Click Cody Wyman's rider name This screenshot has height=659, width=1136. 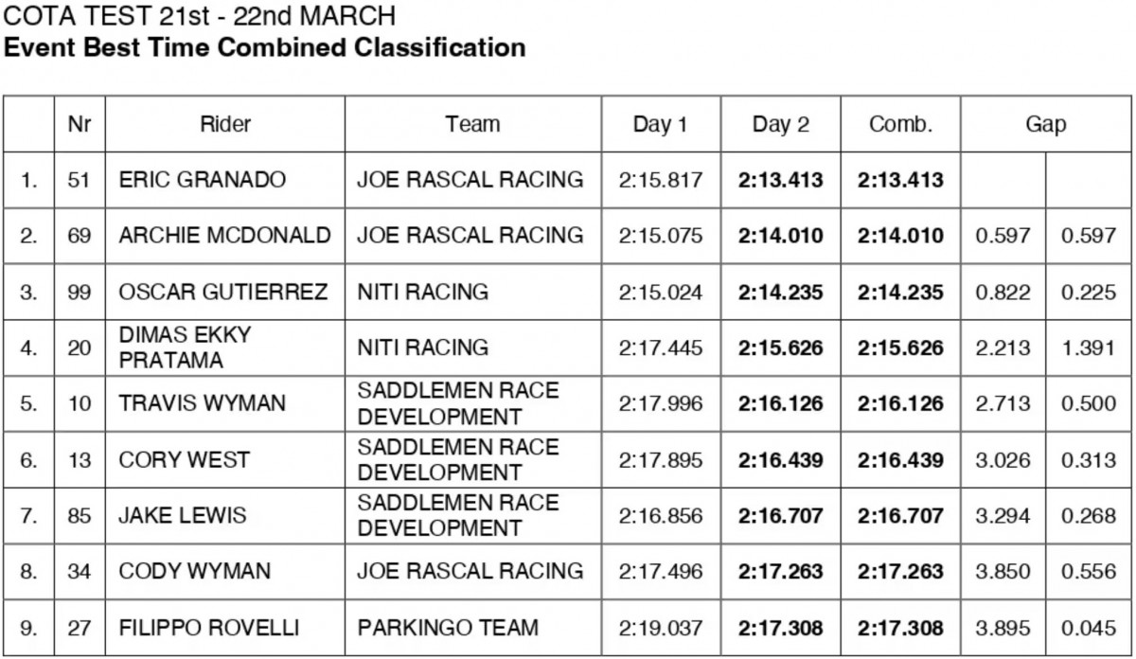coord(195,571)
